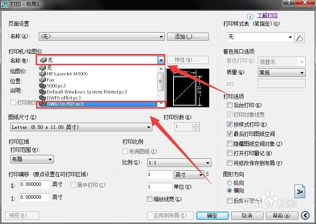Click the 特性 button
Viewport: 316px width, 224px height.
coord(188,60)
